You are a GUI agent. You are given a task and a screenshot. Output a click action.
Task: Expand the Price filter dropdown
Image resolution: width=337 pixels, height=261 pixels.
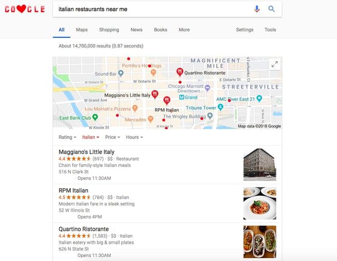click(x=113, y=137)
